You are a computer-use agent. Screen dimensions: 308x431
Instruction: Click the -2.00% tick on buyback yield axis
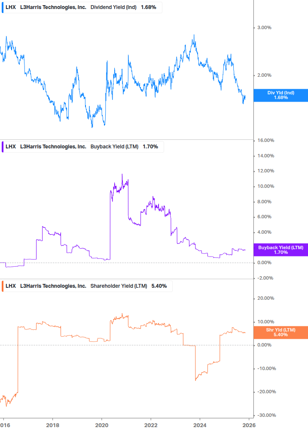point(265,278)
